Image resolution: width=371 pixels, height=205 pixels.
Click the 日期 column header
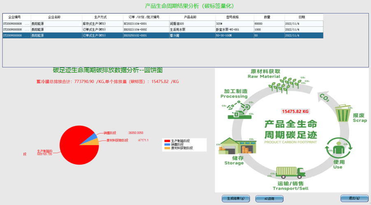(302, 17)
